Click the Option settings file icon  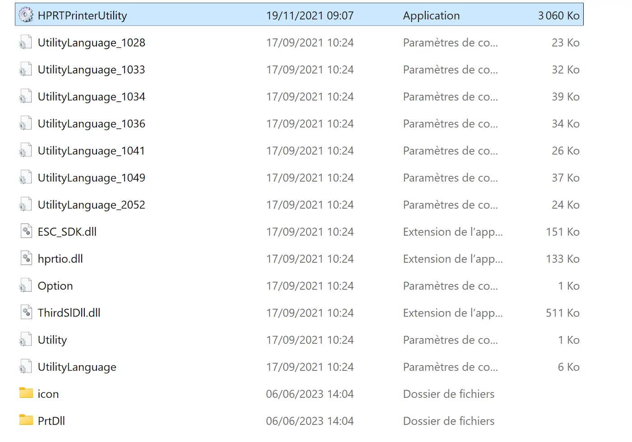[x=25, y=286]
